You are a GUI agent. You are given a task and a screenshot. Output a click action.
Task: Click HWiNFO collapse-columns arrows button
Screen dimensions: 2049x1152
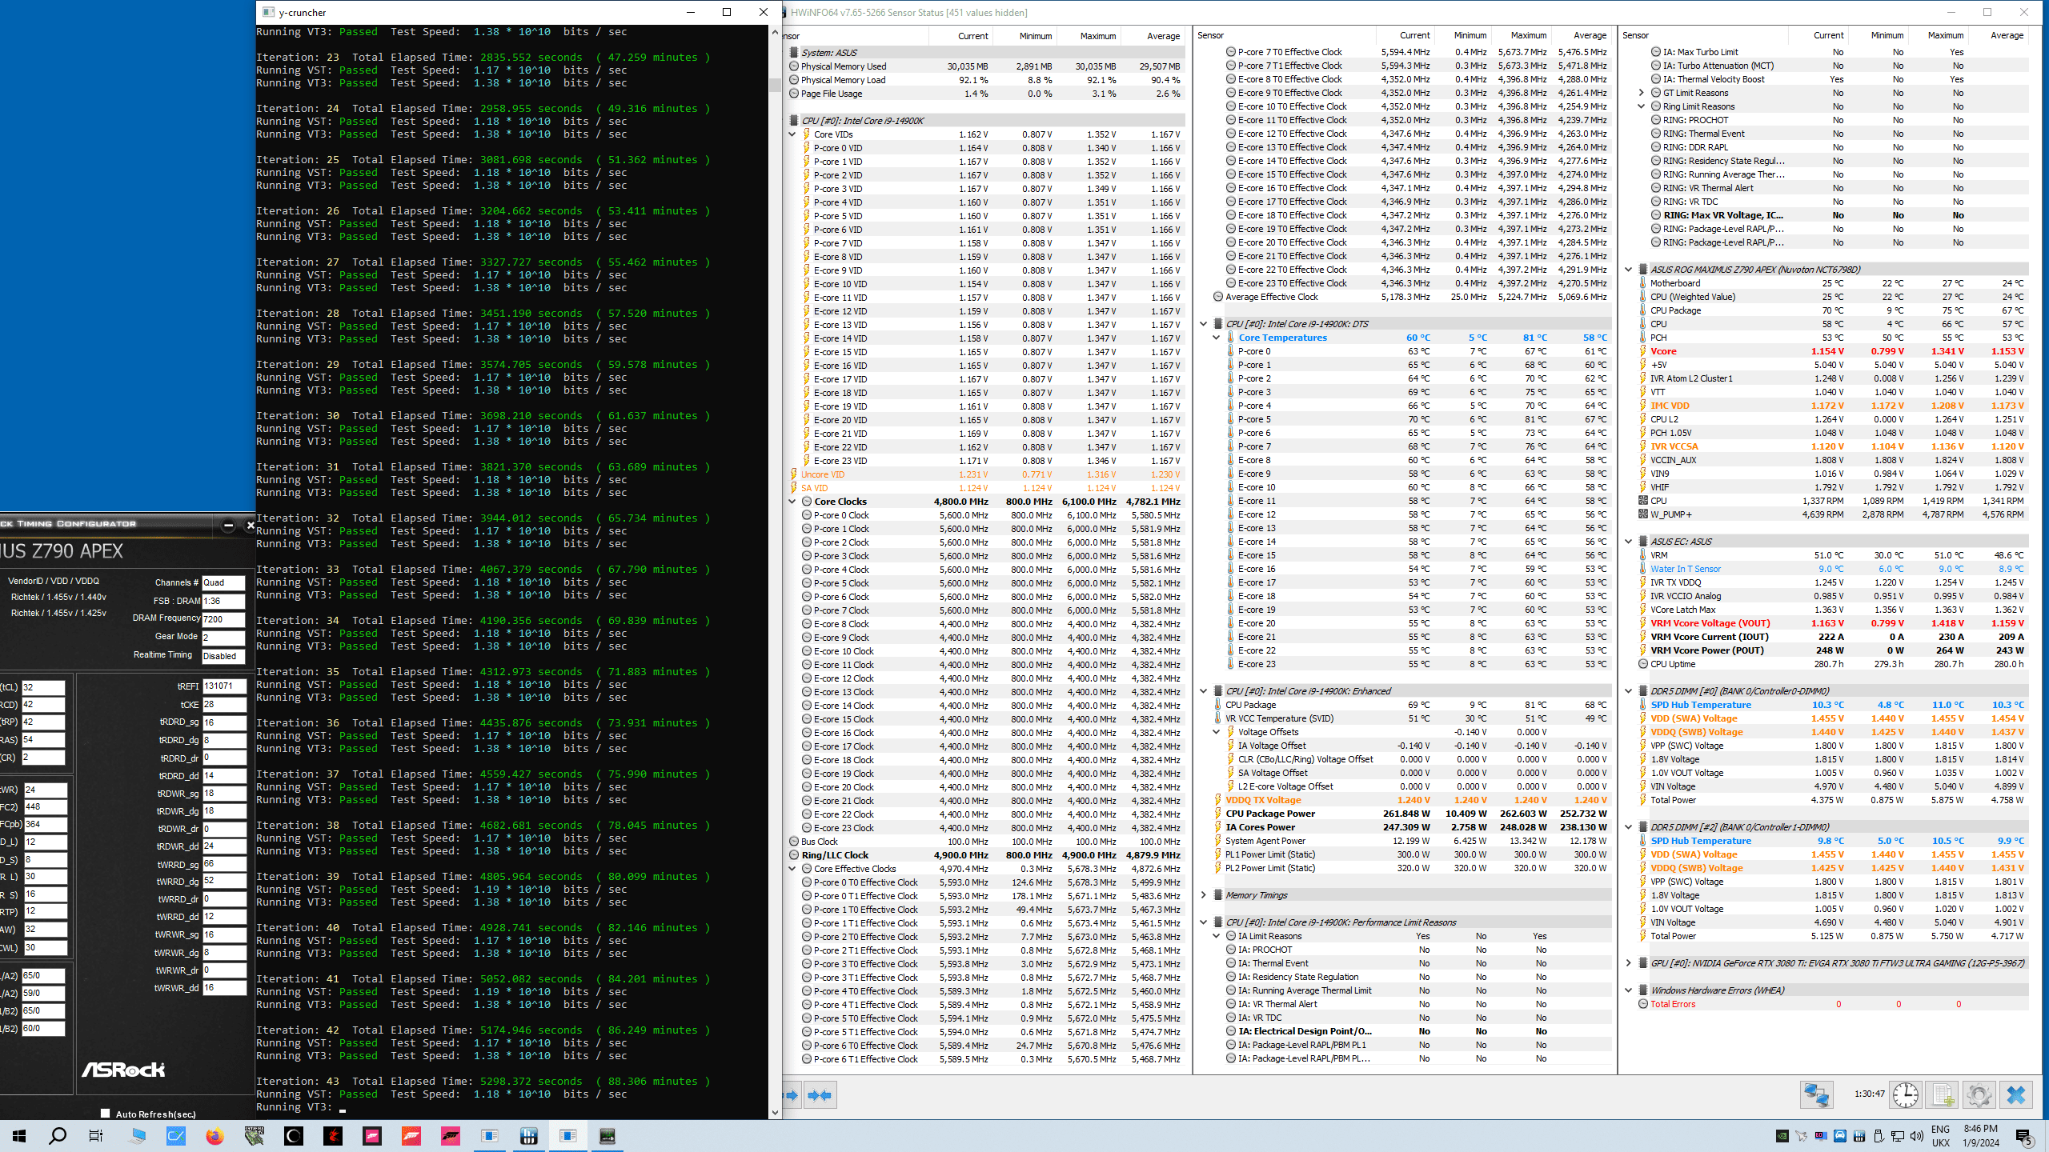(x=820, y=1094)
